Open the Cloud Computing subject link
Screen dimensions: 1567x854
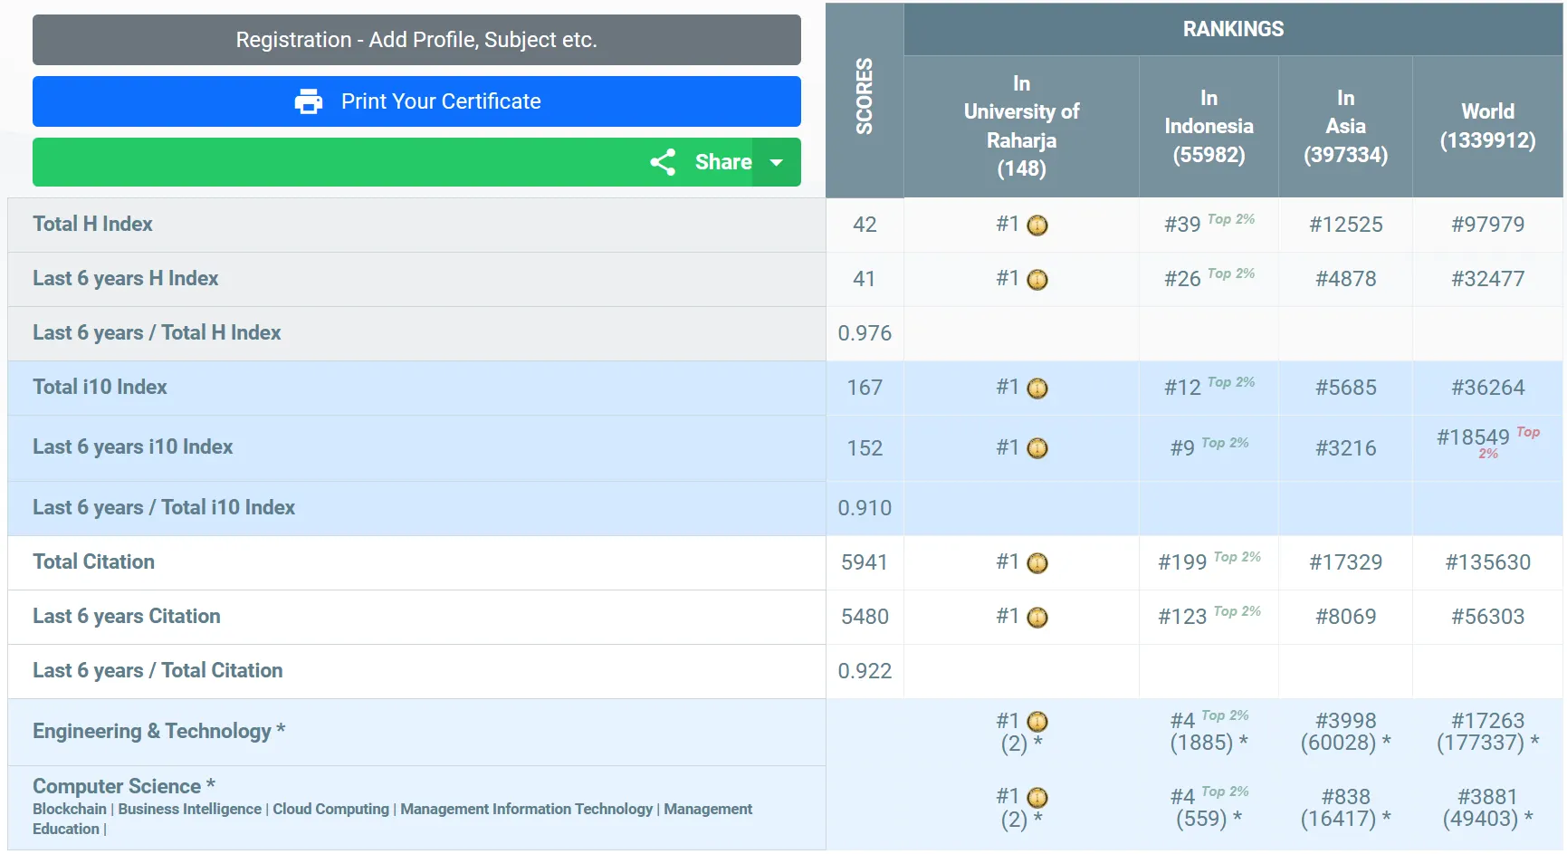(x=330, y=809)
